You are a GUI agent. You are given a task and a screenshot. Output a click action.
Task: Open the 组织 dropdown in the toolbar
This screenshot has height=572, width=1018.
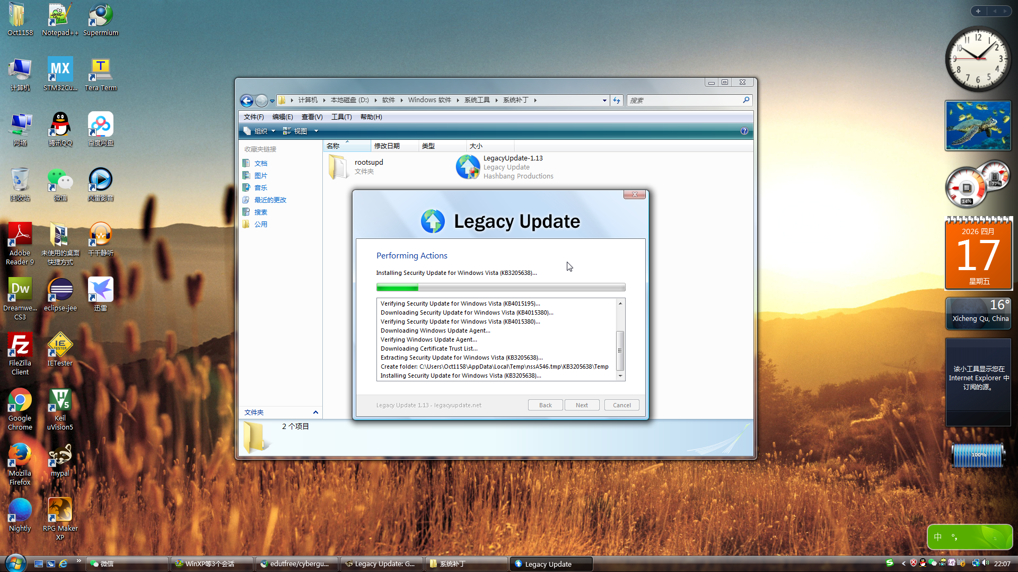click(x=260, y=131)
